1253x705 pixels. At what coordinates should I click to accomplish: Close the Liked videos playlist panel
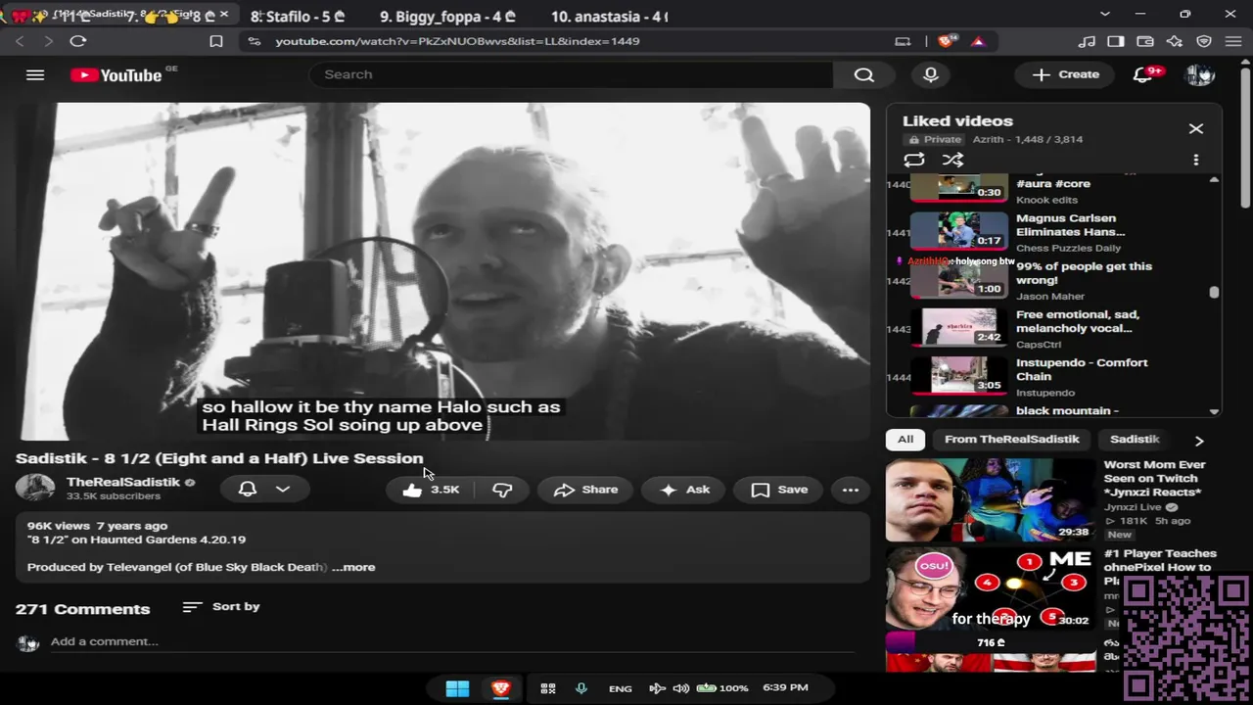pos(1196,128)
